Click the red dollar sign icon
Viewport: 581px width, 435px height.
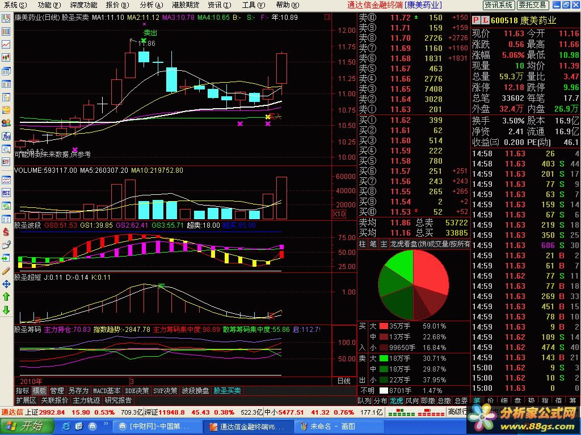click(6, 232)
